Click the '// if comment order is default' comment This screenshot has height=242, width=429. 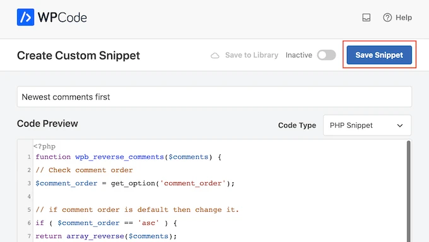pyautogui.click(x=137, y=210)
